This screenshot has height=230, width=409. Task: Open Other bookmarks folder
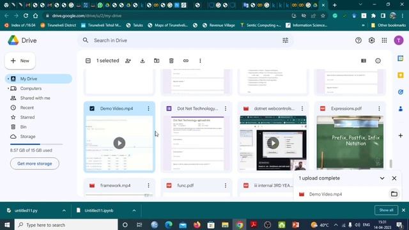point(388,26)
